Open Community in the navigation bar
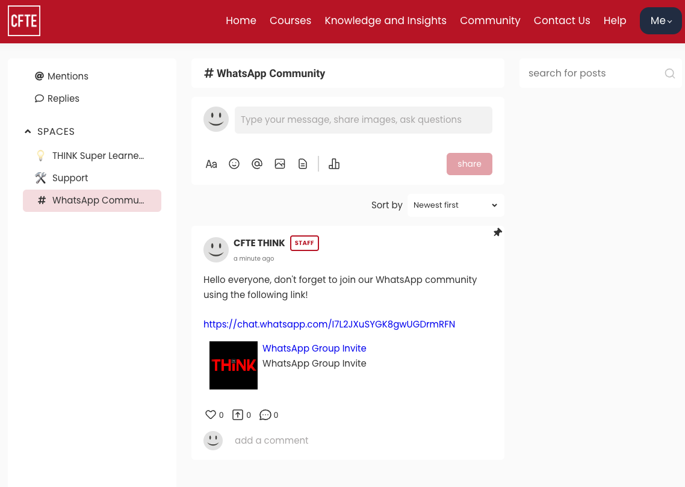Image resolution: width=685 pixels, height=487 pixels. click(x=490, y=20)
